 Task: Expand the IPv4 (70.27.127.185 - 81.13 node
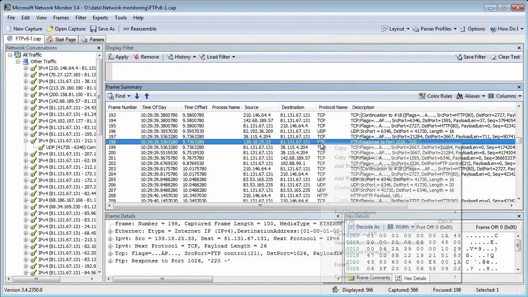point(26,75)
